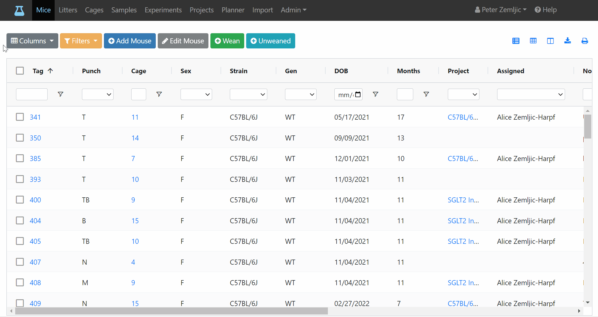Switch to list view icon

(x=516, y=41)
